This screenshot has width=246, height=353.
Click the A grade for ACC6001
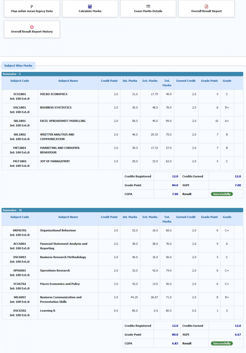click(227, 244)
